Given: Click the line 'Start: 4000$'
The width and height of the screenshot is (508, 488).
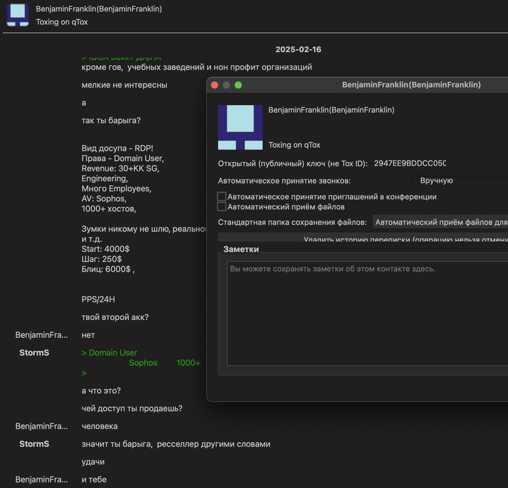Looking at the screenshot, I should (x=105, y=249).
